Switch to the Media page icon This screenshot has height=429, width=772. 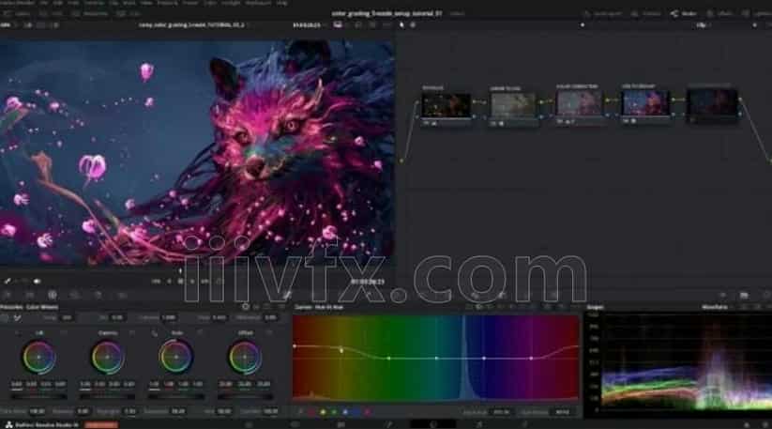[250, 424]
